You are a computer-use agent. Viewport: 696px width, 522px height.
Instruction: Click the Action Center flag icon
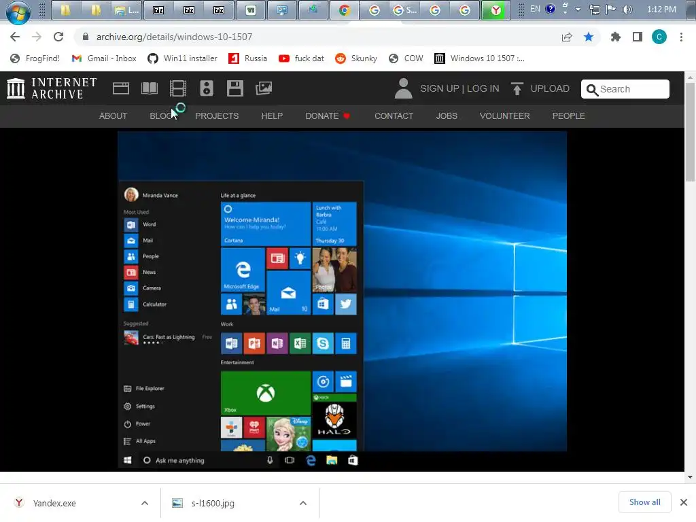click(x=611, y=10)
